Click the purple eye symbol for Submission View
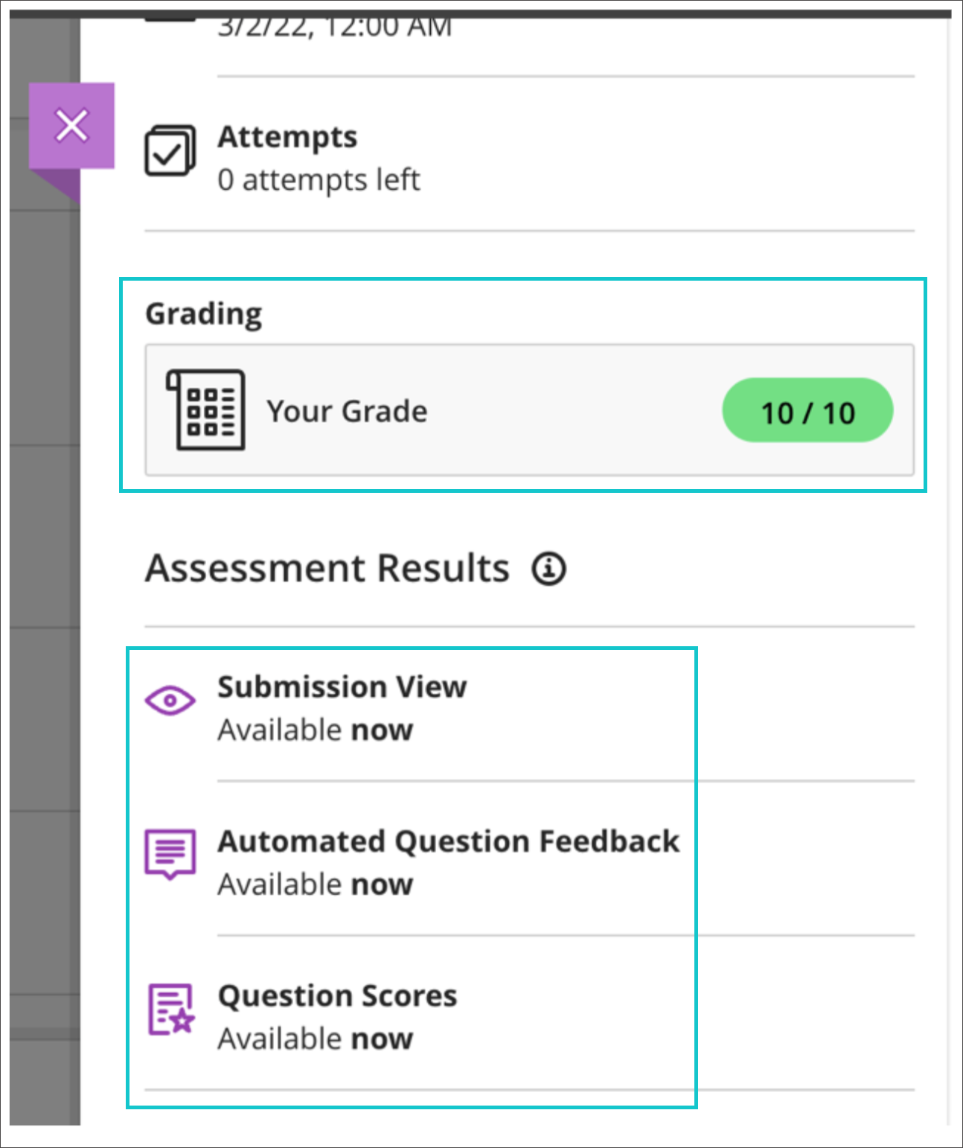 tap(170, 700)
